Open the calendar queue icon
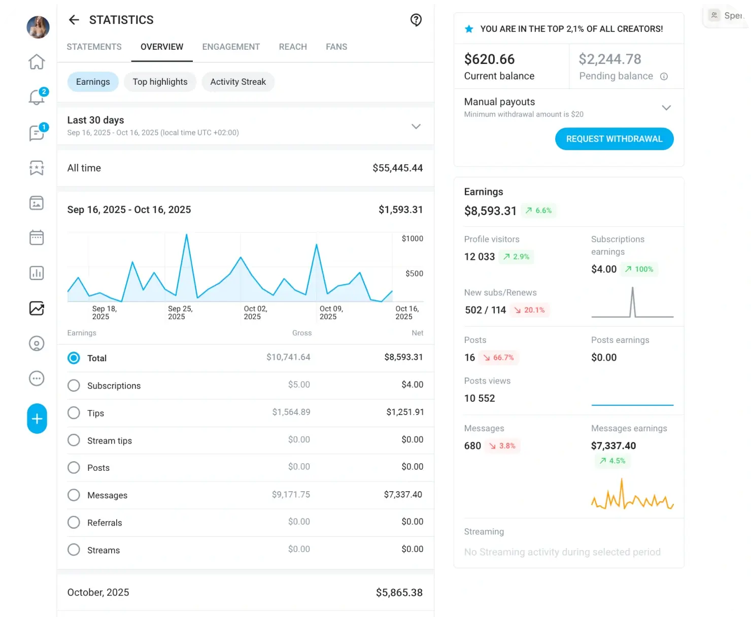 [x=37, y=237]
